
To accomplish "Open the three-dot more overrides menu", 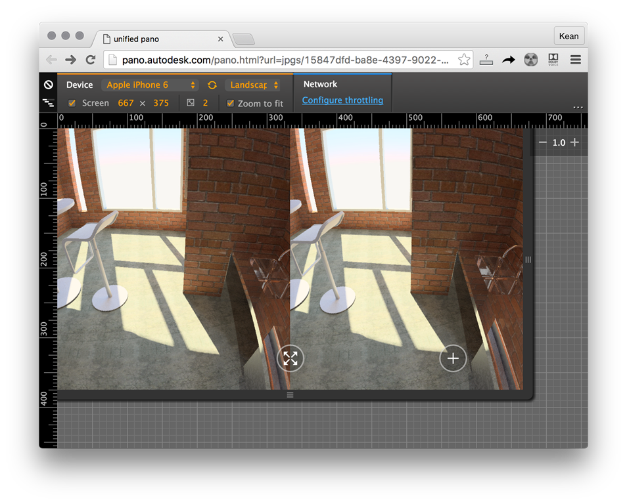I will pos(578,107).
